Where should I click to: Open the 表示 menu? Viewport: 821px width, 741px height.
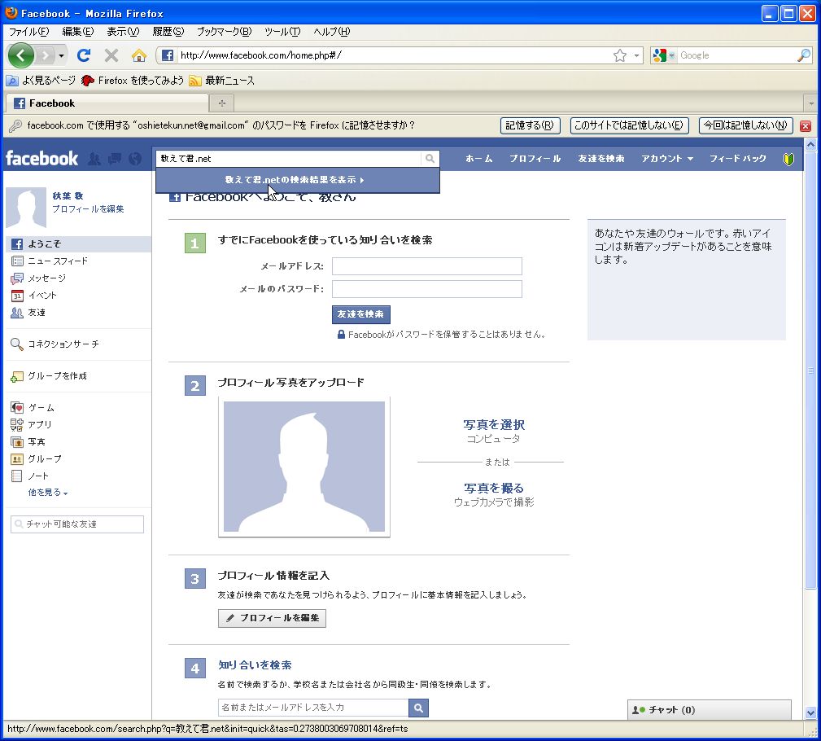click(x=123, y=32)
